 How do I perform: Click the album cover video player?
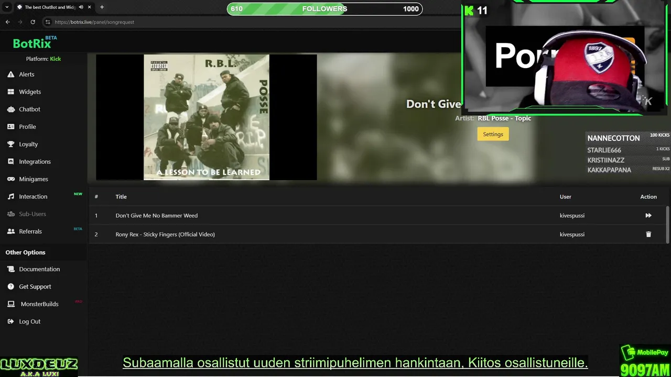(x=207, y=117)
